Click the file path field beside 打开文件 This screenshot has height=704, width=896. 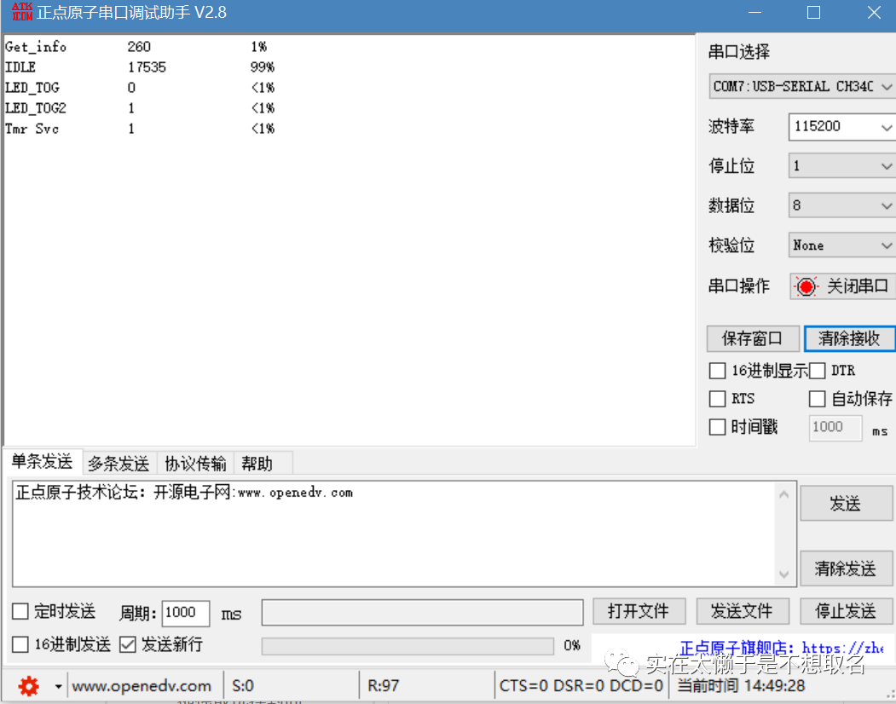point(422,612)
